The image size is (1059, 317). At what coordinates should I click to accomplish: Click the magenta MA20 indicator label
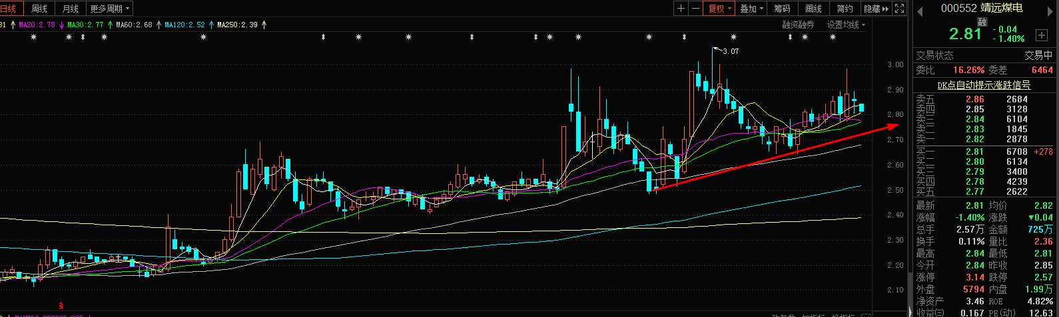click(37, 25)
